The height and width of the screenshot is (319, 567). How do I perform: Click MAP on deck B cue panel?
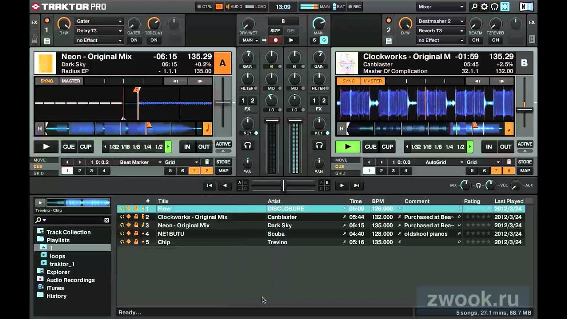coord(525,171)
